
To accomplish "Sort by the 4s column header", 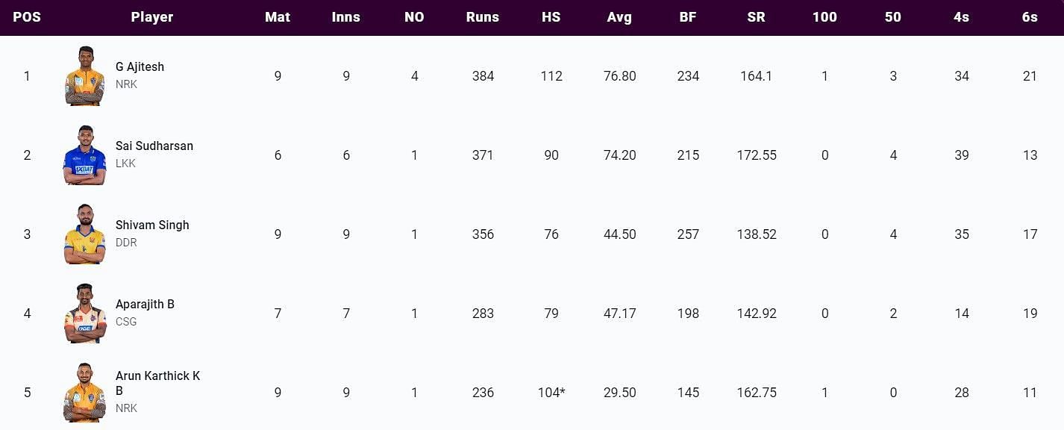I will [x=961, y=17].
